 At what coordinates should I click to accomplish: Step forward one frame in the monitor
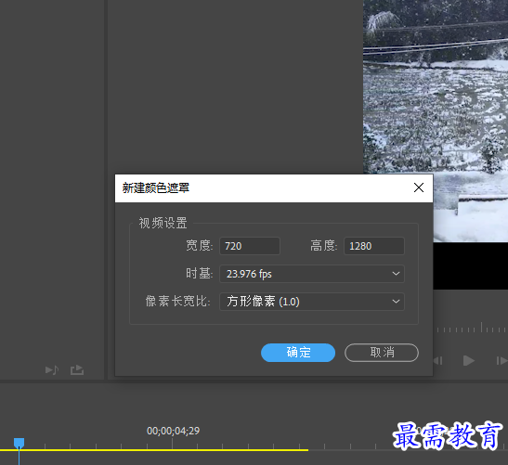501,360
